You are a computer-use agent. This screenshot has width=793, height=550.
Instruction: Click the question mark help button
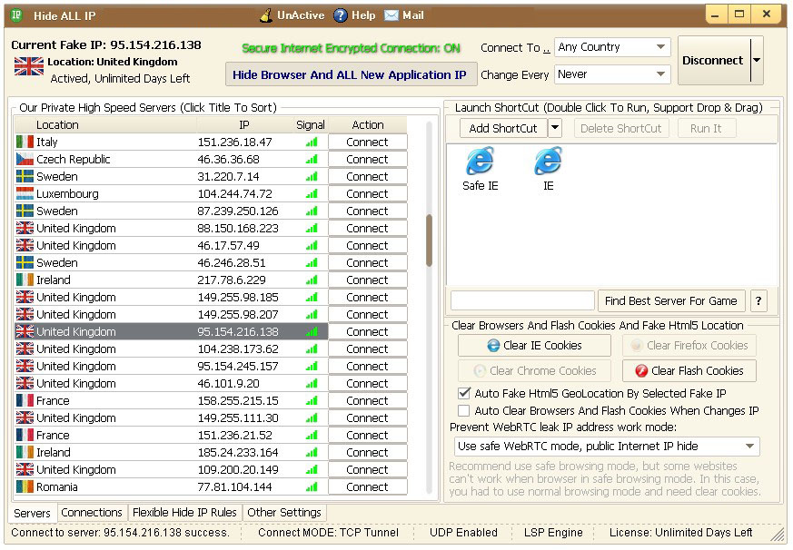tap(758, 300)
